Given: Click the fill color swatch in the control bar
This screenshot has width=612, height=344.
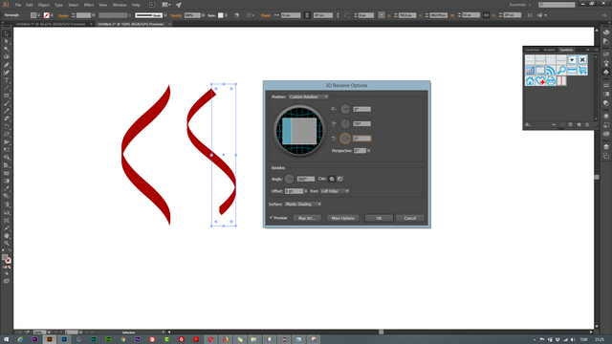Looking at the screenshot, I should tap(33, 15).
